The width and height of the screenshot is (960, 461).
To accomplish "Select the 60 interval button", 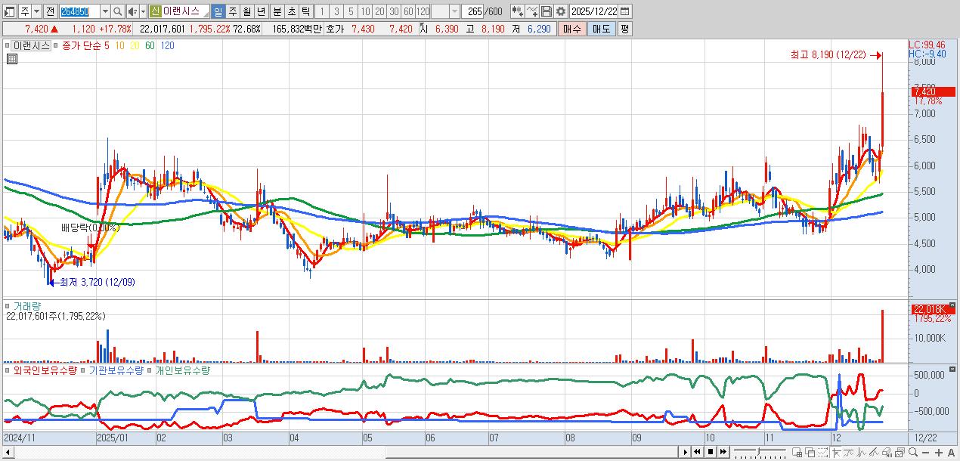I will coord(407,12).
